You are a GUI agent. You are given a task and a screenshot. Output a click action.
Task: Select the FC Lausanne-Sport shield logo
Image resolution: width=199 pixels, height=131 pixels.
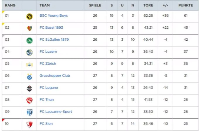tap(30, 113)
